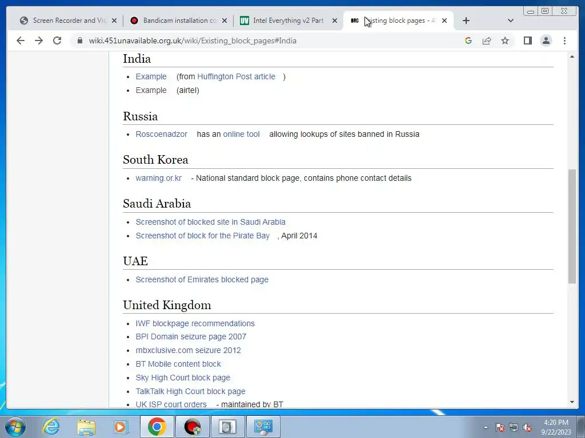Open muted volume tray icon

[527, 427]
